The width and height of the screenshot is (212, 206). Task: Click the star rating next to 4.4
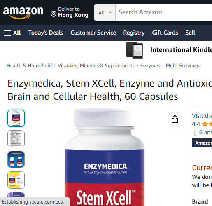point(207,124)
